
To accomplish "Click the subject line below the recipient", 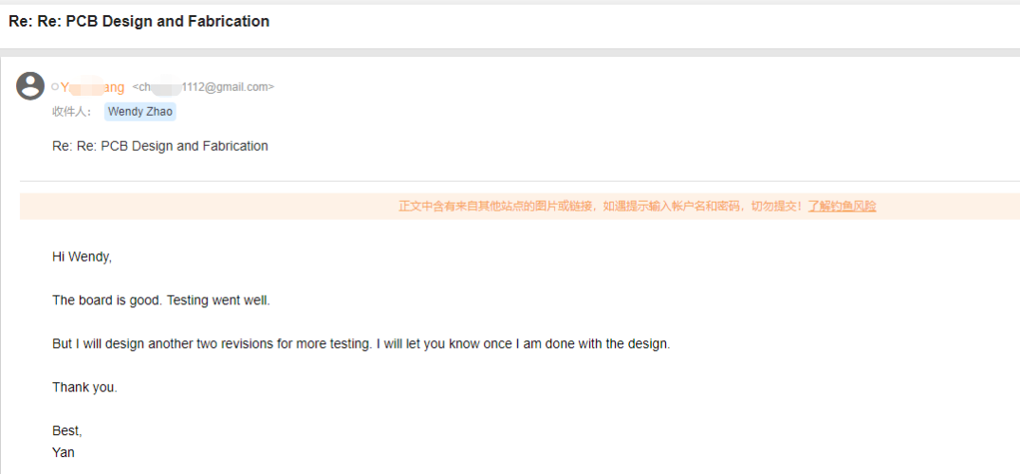I will [x=159, y=146].
